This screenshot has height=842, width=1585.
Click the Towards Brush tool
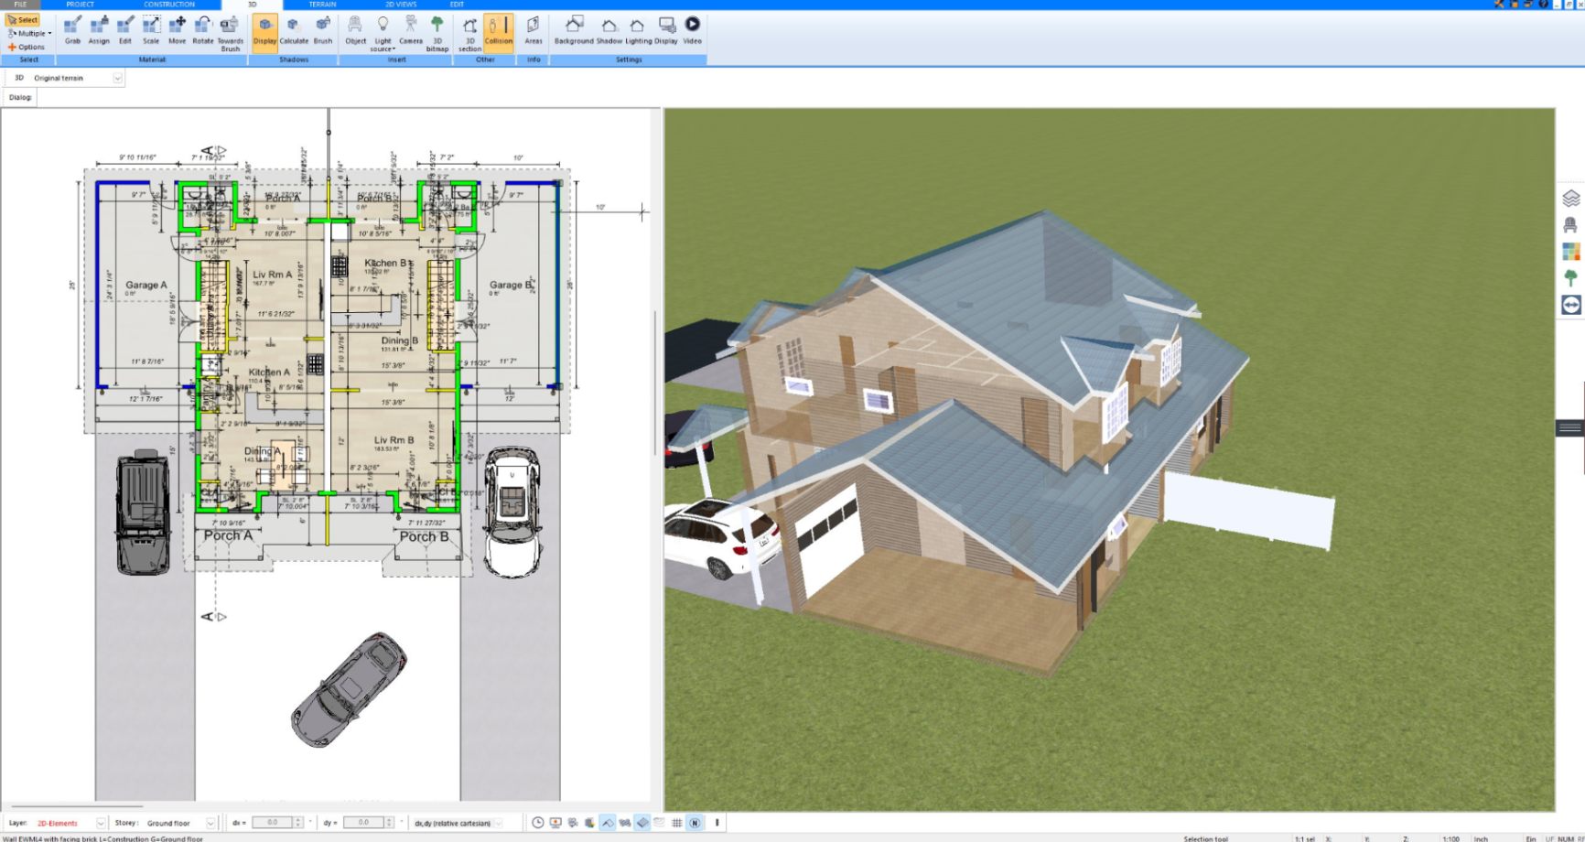coord(230,33)
